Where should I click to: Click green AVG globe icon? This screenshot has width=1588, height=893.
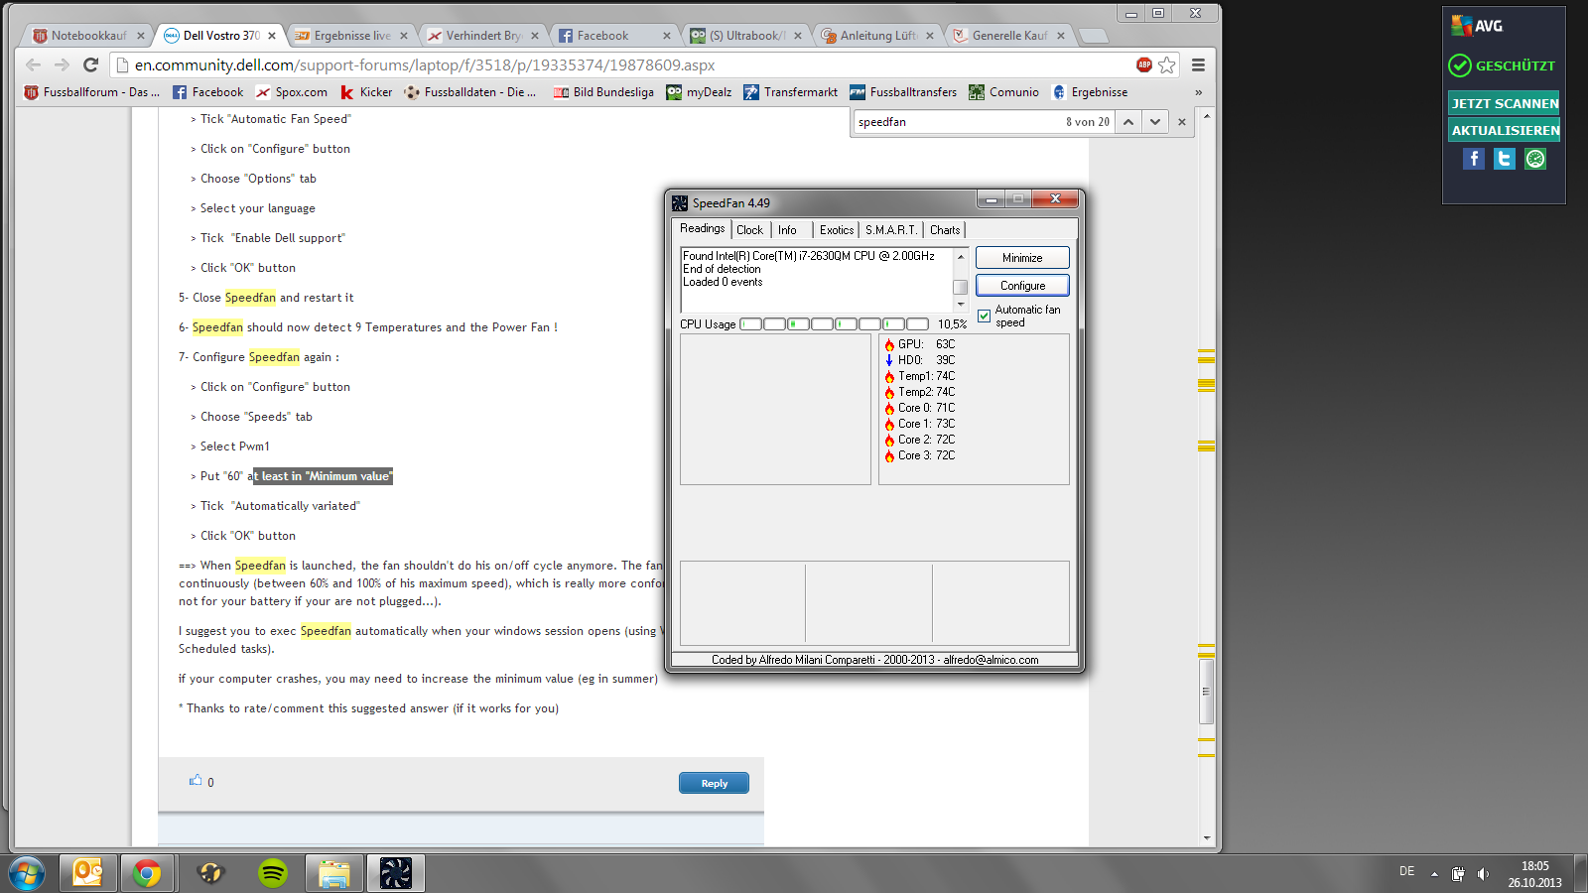pyautogui.click(x=1535, y=159)
